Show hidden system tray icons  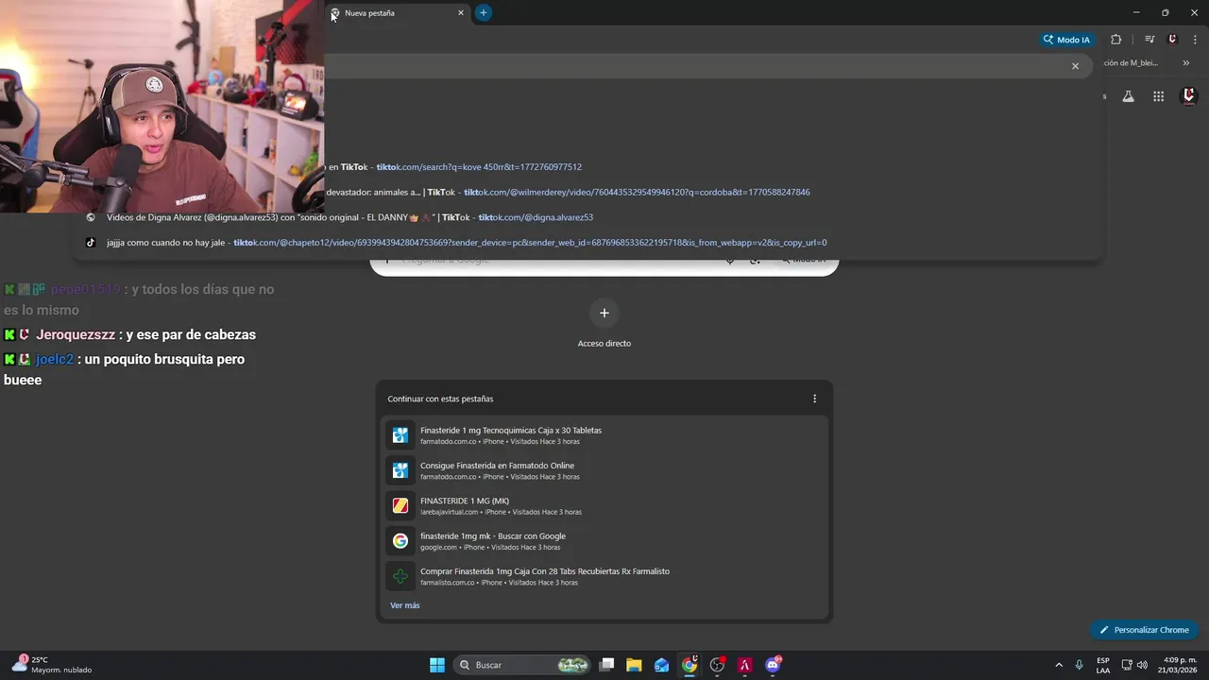point(1059,665)
